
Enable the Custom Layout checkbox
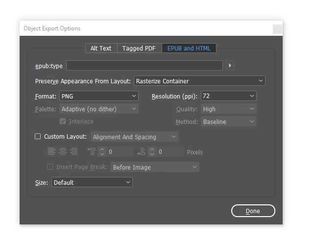pyautogui.click(x=38, y=136)
